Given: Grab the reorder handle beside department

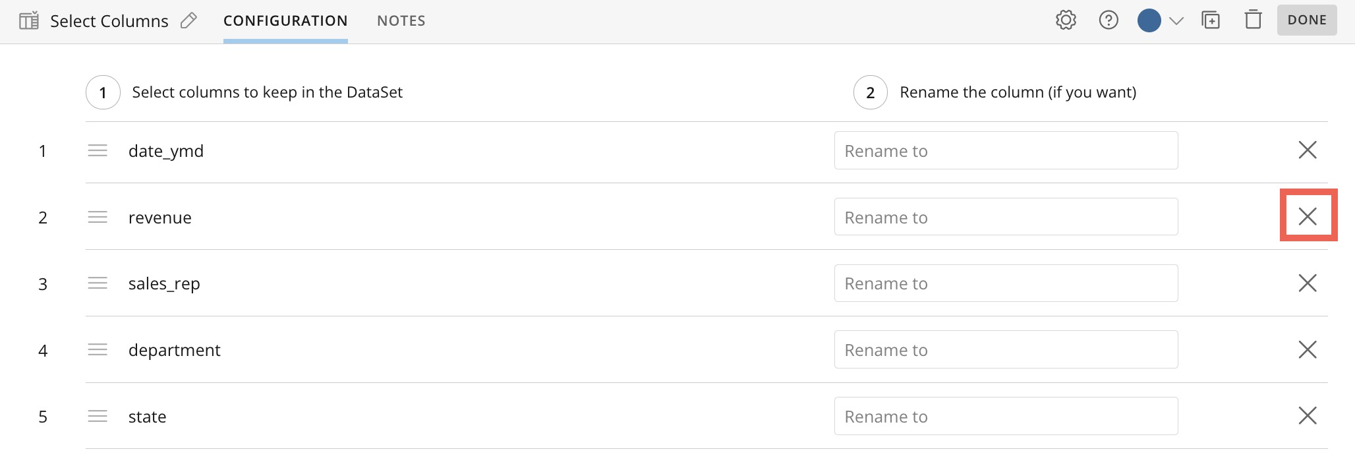Looking at the screenshot, I should [x=98, y=349].
